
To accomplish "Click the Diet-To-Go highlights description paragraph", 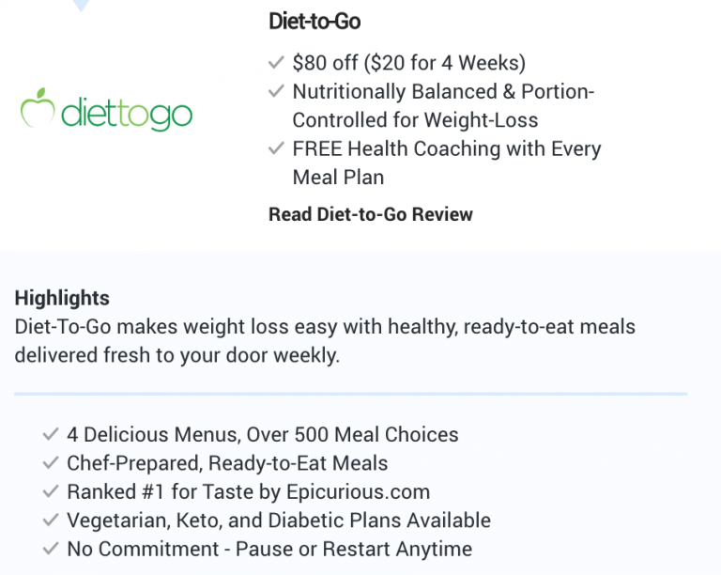I will coord(325,341).
